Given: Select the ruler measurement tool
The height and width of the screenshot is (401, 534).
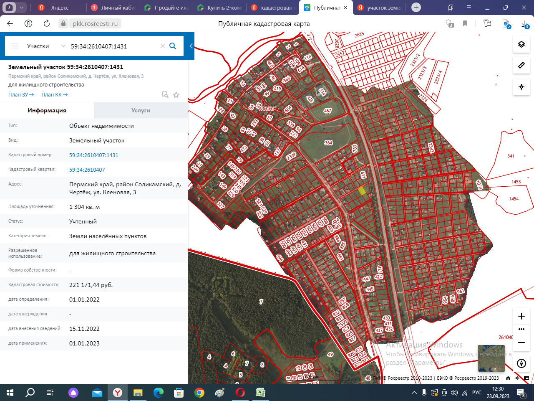Looking at the screenshot, I should point(521,65).
